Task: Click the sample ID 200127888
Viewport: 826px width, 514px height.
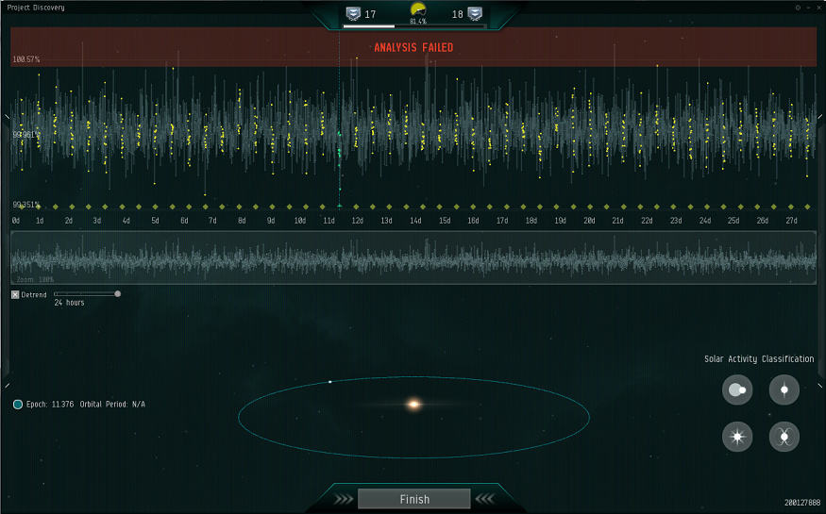Action: [x=802, y=503]
